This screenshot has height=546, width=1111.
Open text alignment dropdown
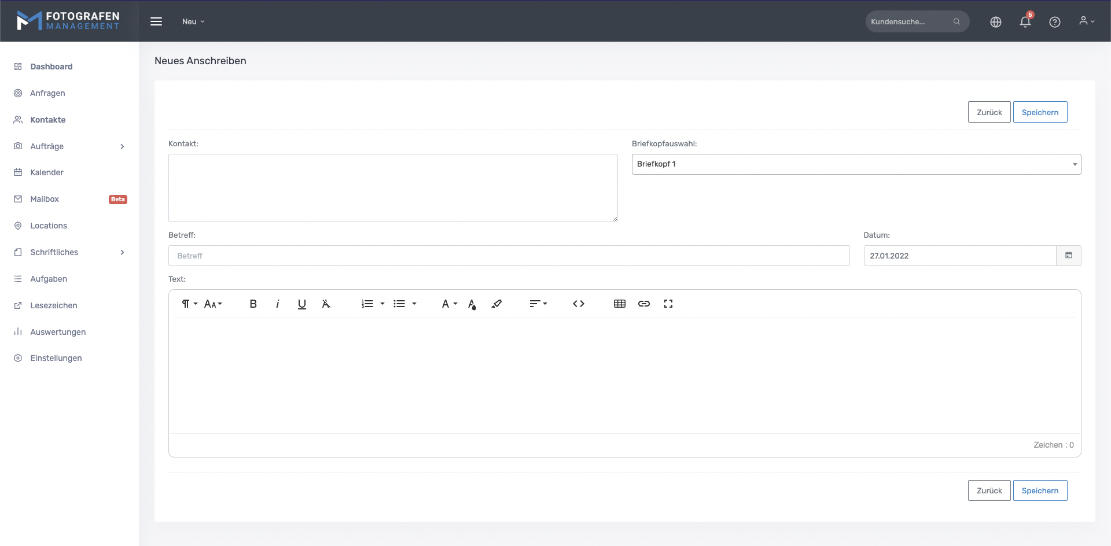click(x=538, y=304)
